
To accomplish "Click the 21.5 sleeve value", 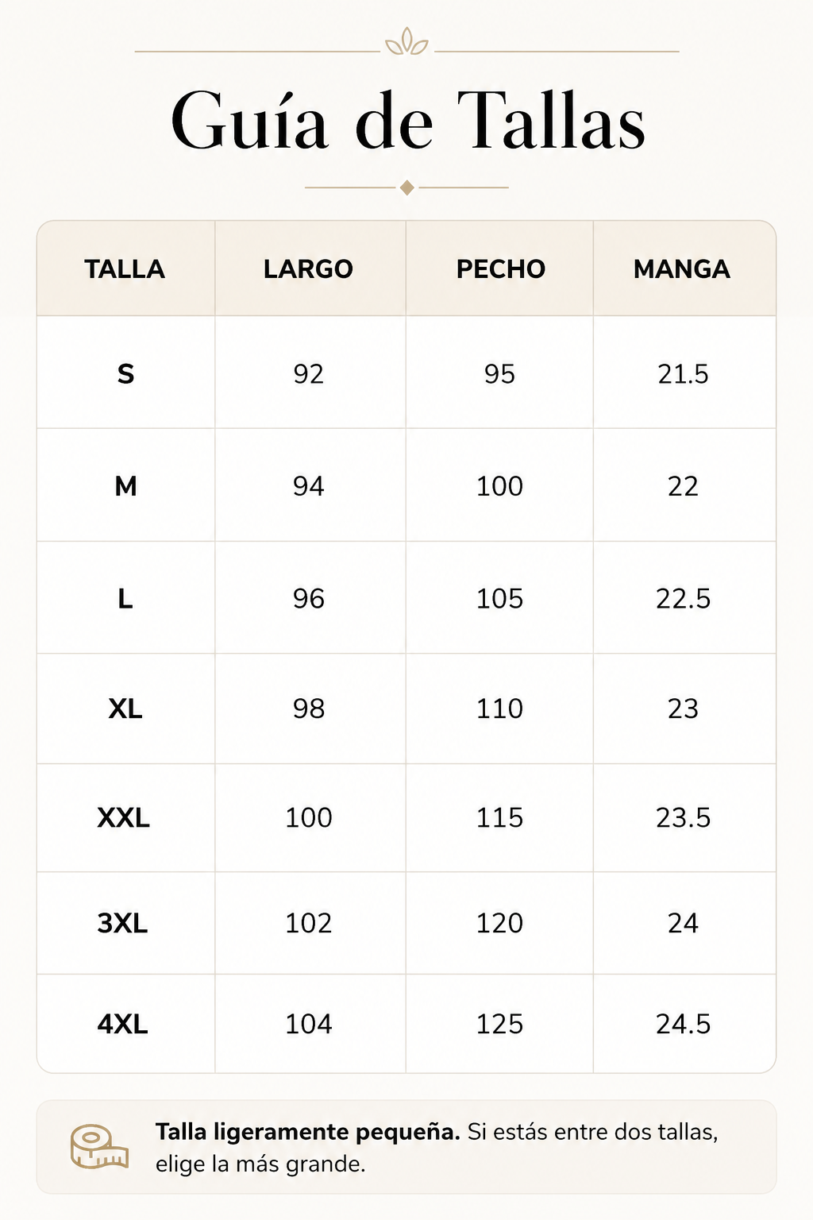I will click(683, 374).
